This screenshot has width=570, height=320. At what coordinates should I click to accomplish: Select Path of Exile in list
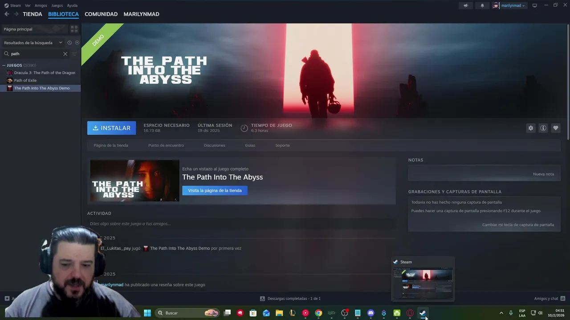click(x=25, y=80)
